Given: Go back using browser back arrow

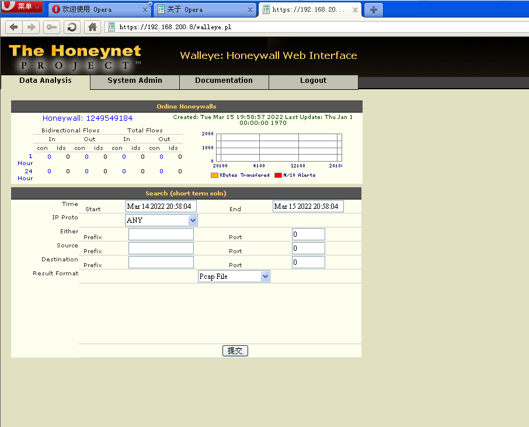Looking at the screenshot, I should [x=13, y=27].
